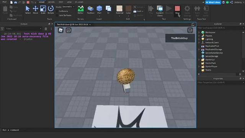This screenshot has width=245, height=138.
Task: Choose the Scale tool
Action: 43,10
